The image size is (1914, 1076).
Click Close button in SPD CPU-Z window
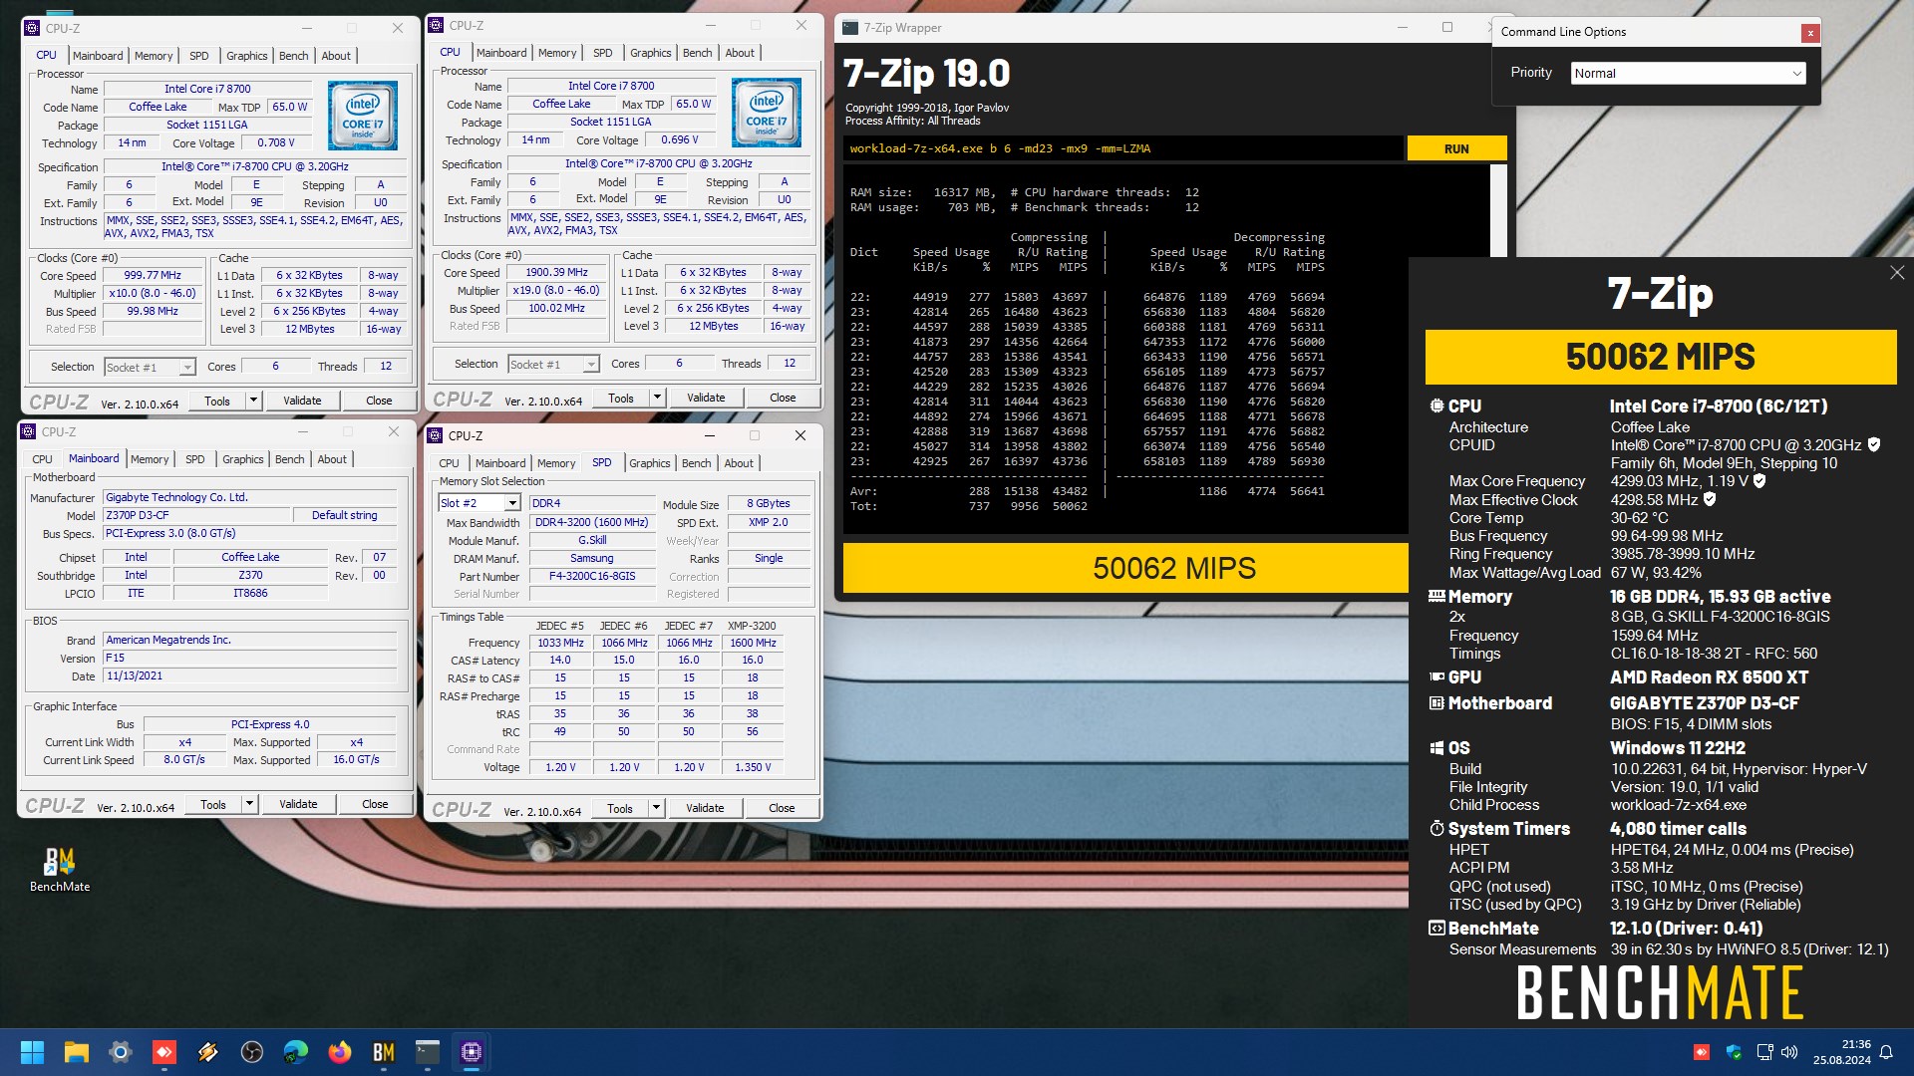click(x=782, y=808)
